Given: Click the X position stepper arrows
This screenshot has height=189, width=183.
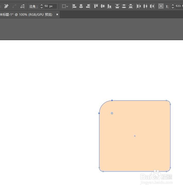Looking at the screenshot, I should (x=173, y=6).
